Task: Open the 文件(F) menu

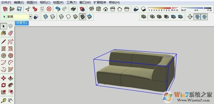Action: point(6,2)
